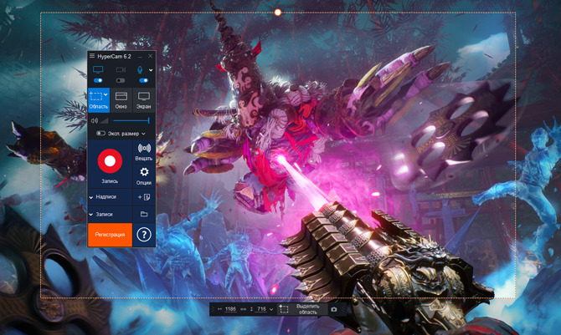Click the speaker volume icon
Image resolution: width=561 pixels, height=335 pixels.
click(x=94, y=120)
